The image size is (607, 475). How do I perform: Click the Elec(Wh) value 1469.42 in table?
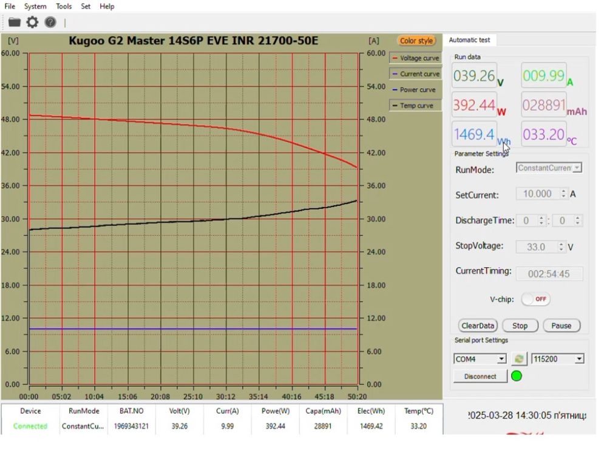pyautogui.click(x=371, y=426)
